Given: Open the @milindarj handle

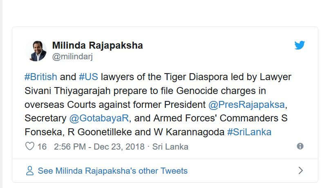Looking at the screenshot, I should pyautogui.click(x=72, y=57).
